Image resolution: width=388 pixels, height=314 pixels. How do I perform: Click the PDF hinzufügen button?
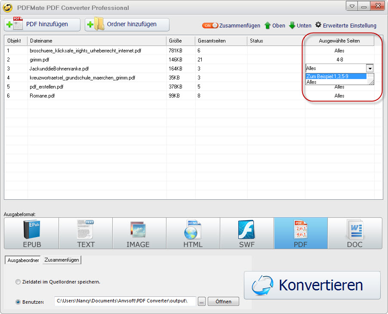coord(42,24)
